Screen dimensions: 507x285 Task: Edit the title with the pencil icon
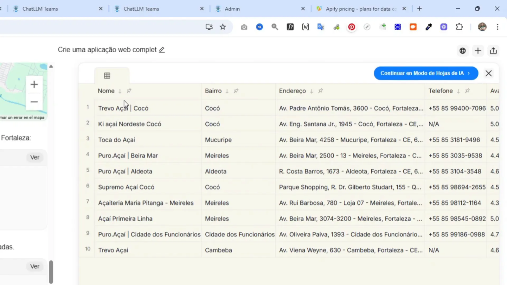(162, 50)
